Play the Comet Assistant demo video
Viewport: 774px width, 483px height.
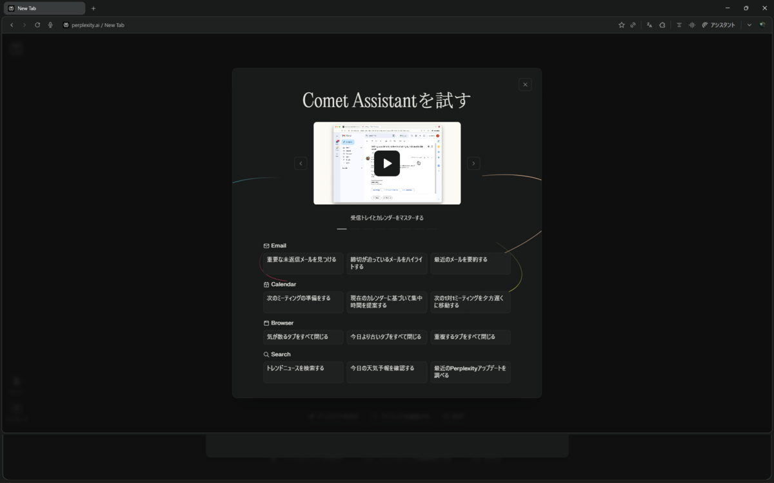(x=387, y=163)
